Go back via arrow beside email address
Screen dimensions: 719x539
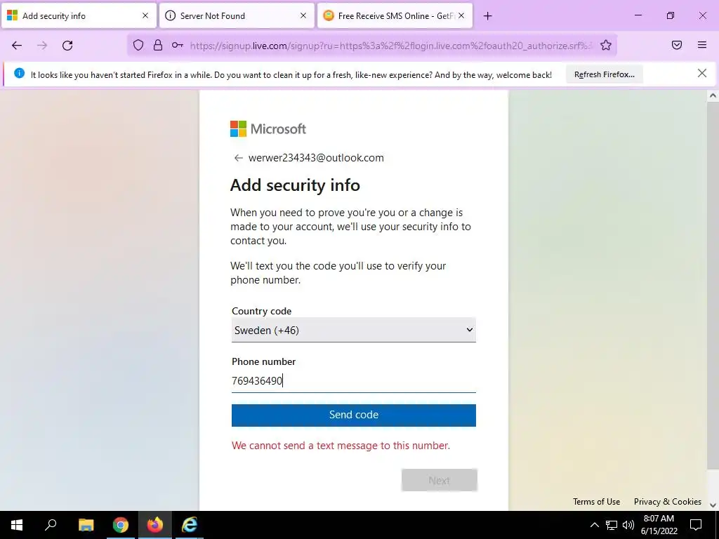point(239,158)
